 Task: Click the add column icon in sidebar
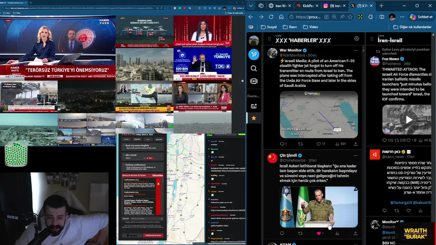tap(254, 81)
